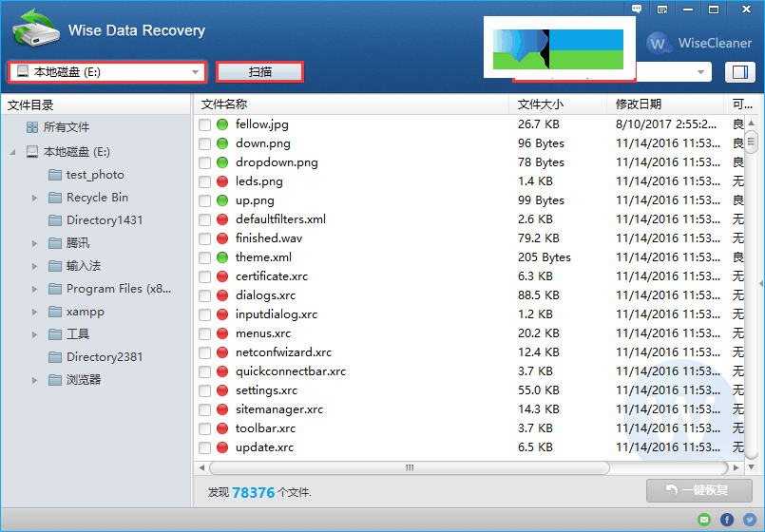Expand the 腾讯 folder
This screenshot has width=765, height=532.
[x=34, y=243]
